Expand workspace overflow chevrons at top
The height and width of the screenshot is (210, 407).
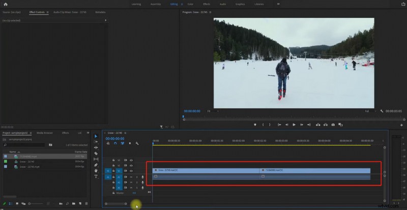(x=278, y=4)
